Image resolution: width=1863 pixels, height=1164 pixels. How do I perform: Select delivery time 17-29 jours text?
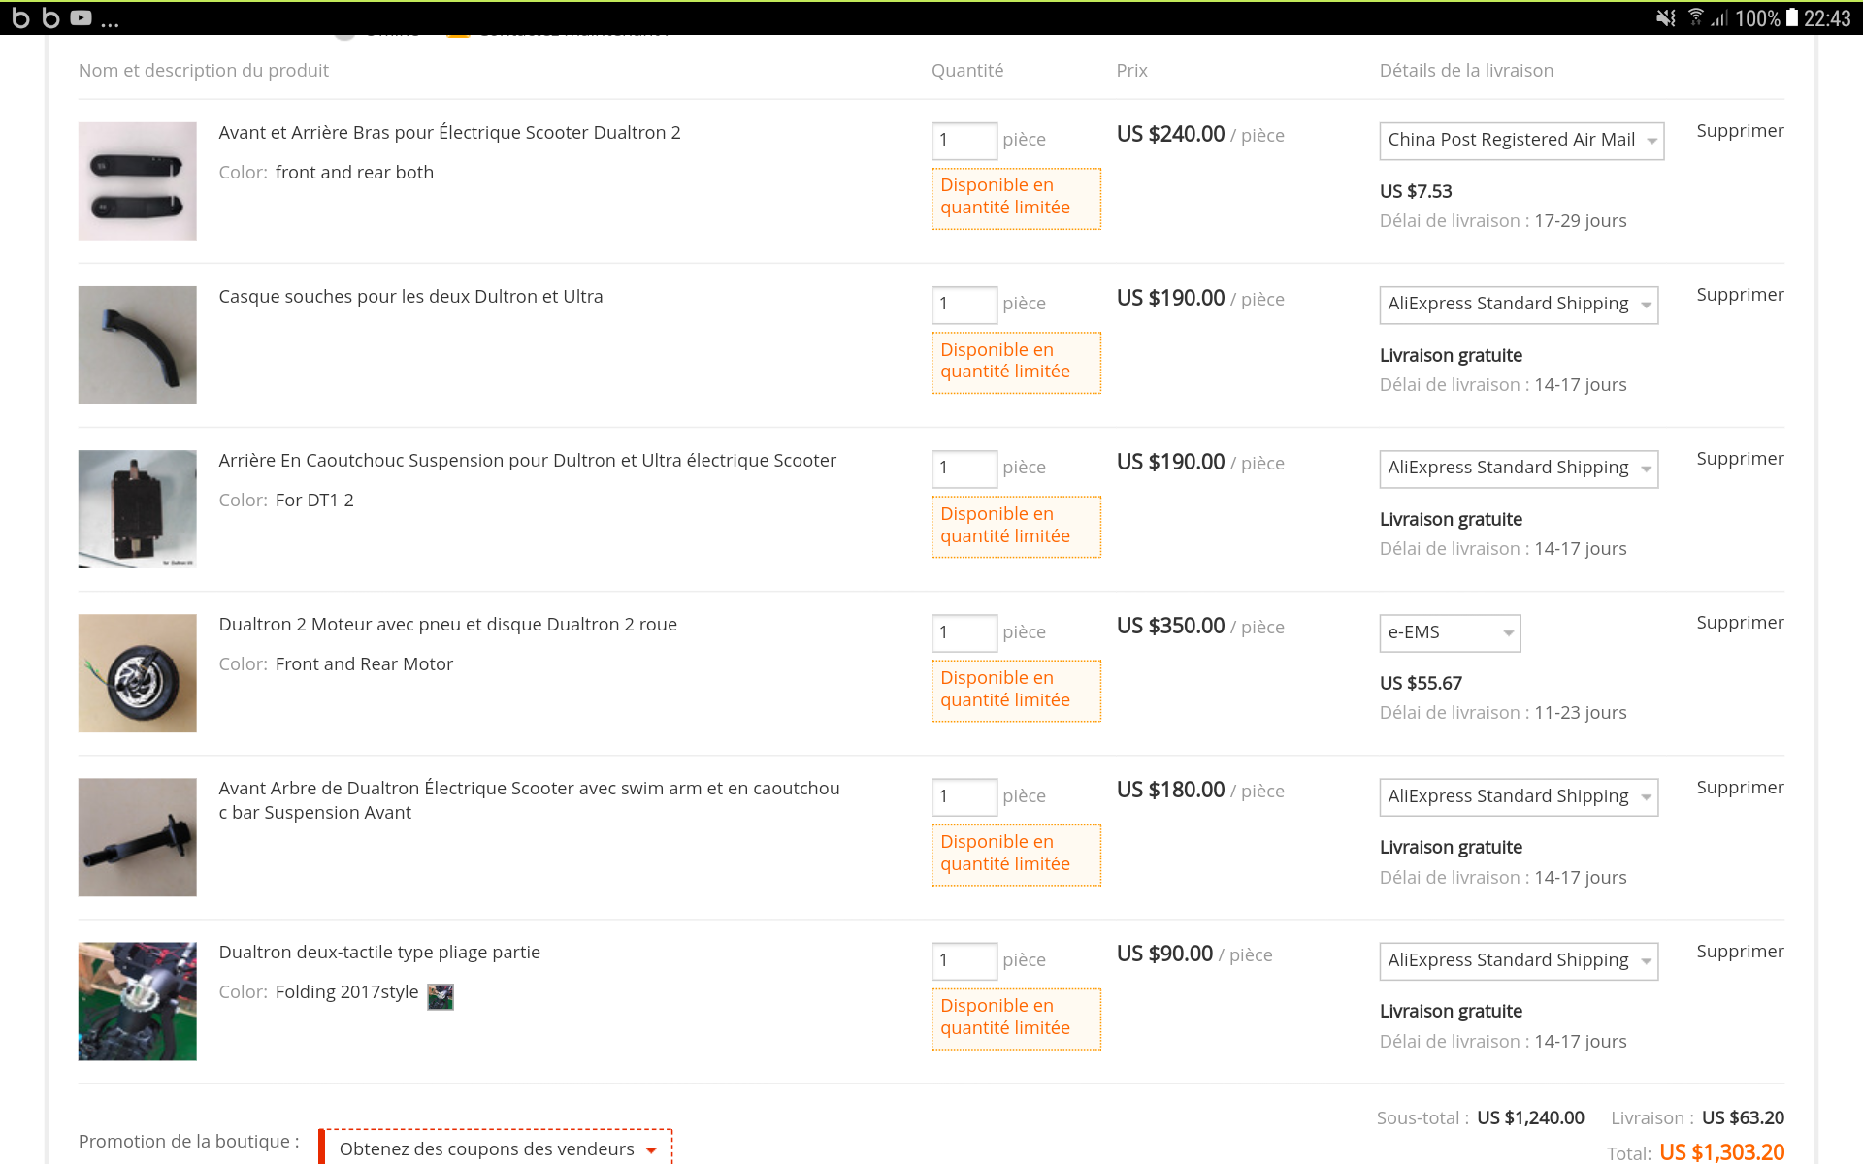click(x=1580, y=221)
